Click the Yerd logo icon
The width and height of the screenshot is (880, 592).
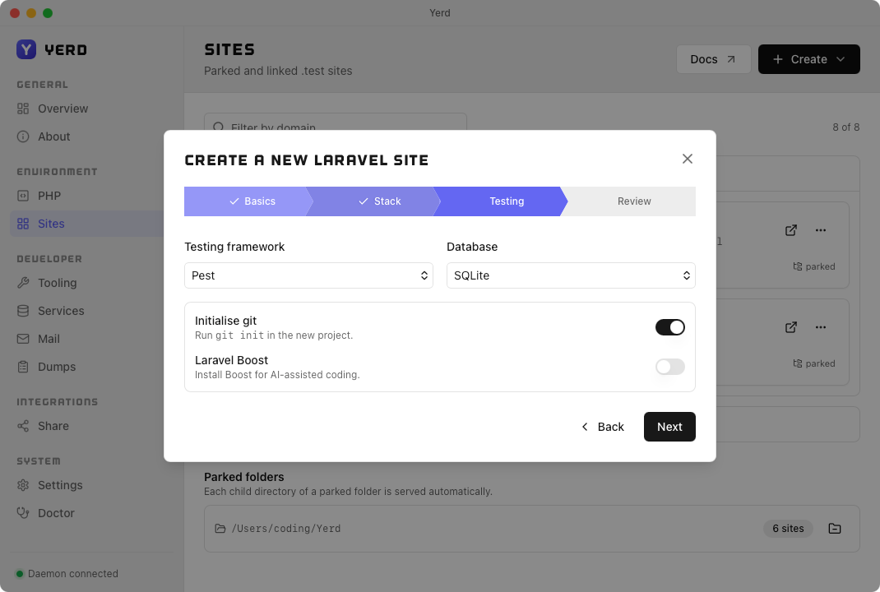click(x=26, y=49)
